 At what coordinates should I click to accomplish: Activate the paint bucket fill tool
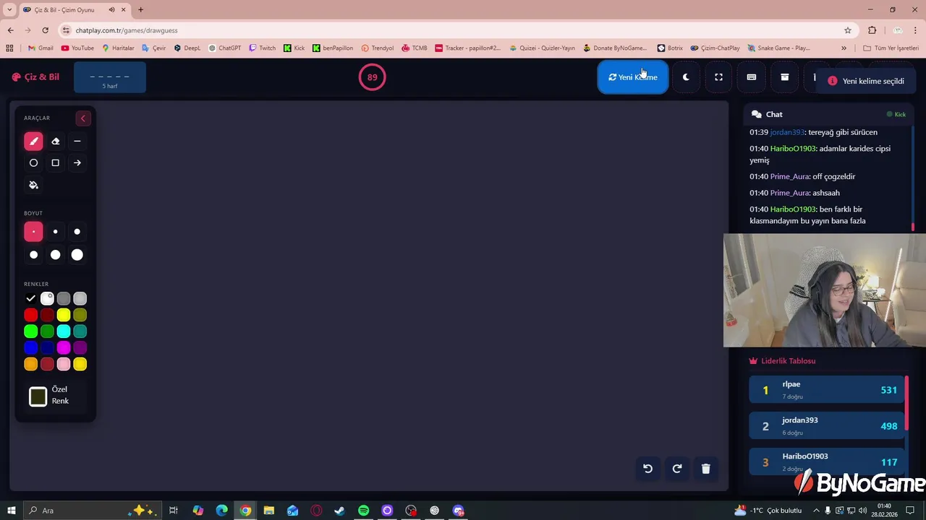(33, 185)
